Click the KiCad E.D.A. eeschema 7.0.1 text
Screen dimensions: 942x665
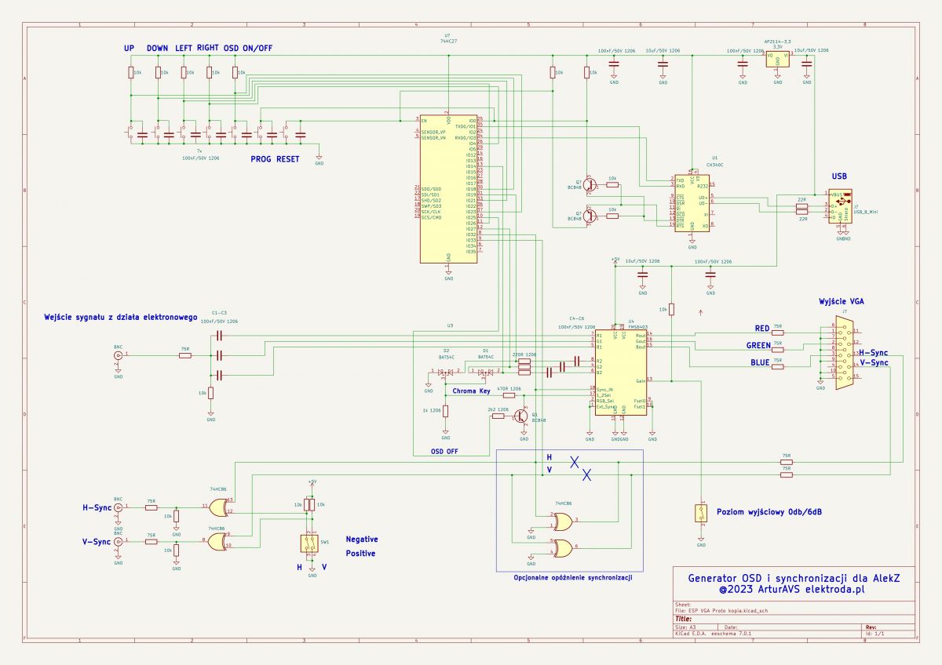click(714, 634)
